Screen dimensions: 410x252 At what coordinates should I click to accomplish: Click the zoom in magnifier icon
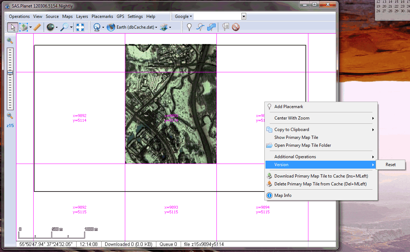[10, 41]
